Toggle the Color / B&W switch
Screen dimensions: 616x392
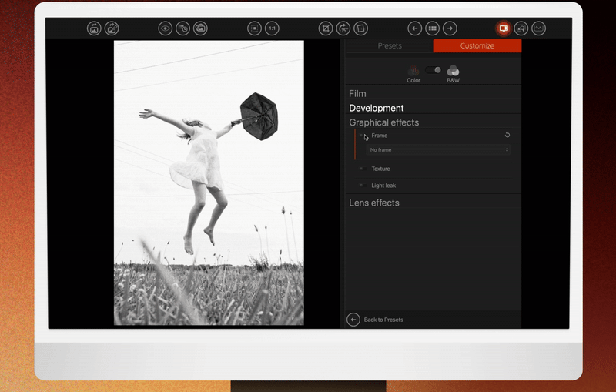[434, 70]
